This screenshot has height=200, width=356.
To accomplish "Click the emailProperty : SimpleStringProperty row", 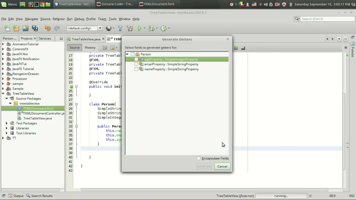I will (x=177, y=64).
